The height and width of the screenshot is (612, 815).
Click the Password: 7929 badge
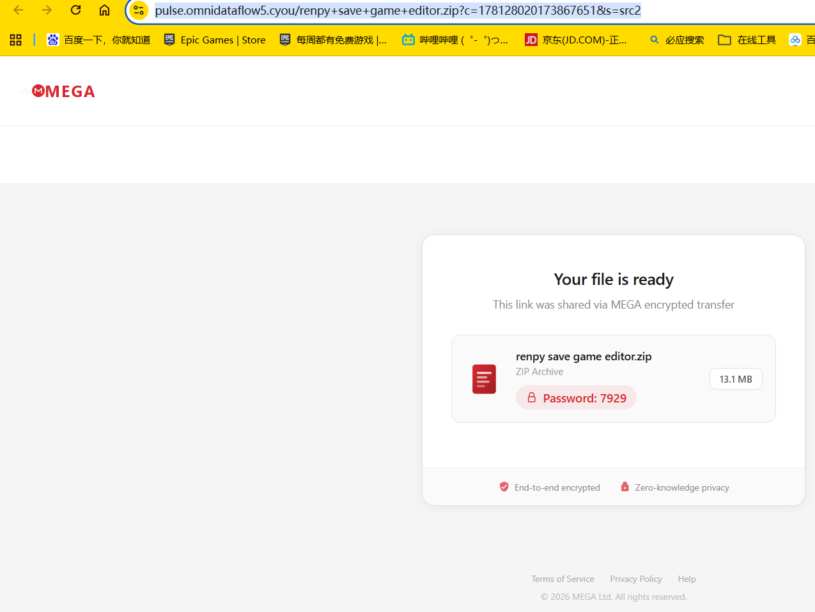[x=576, y=397]
